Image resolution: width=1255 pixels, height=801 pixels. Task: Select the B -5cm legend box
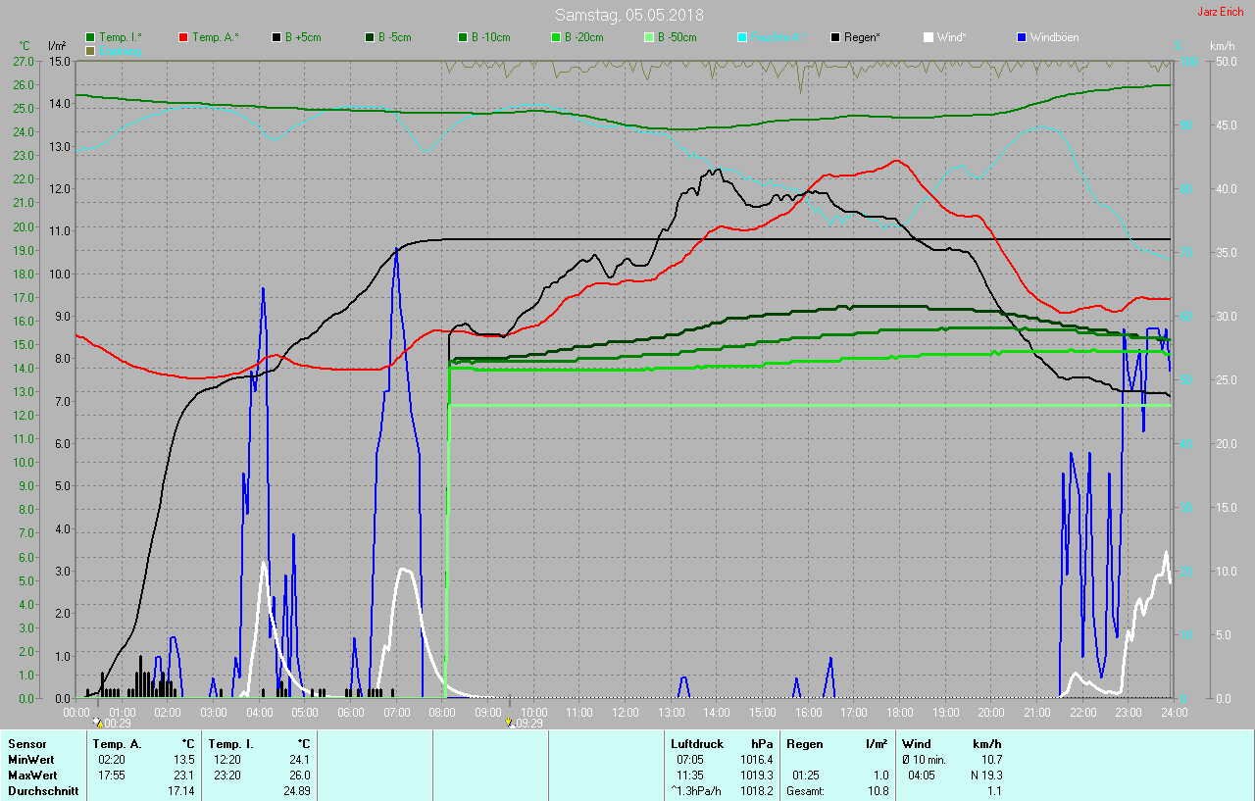(x=370, y=37)
